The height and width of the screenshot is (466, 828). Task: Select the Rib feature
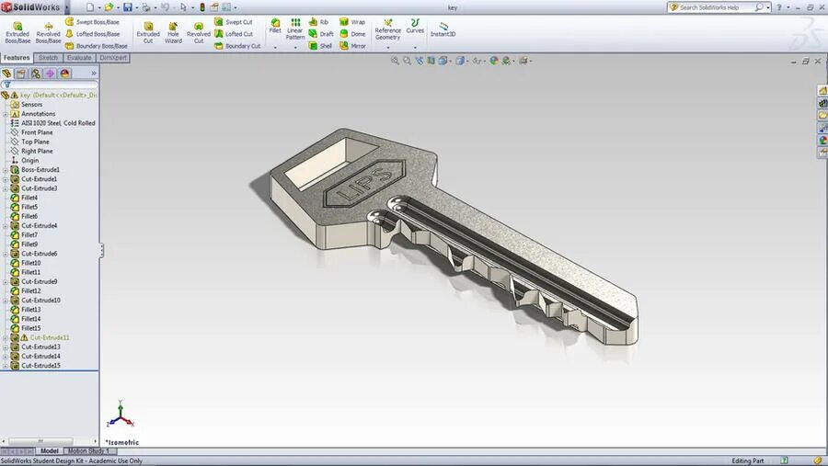click(x=318, y=22)
